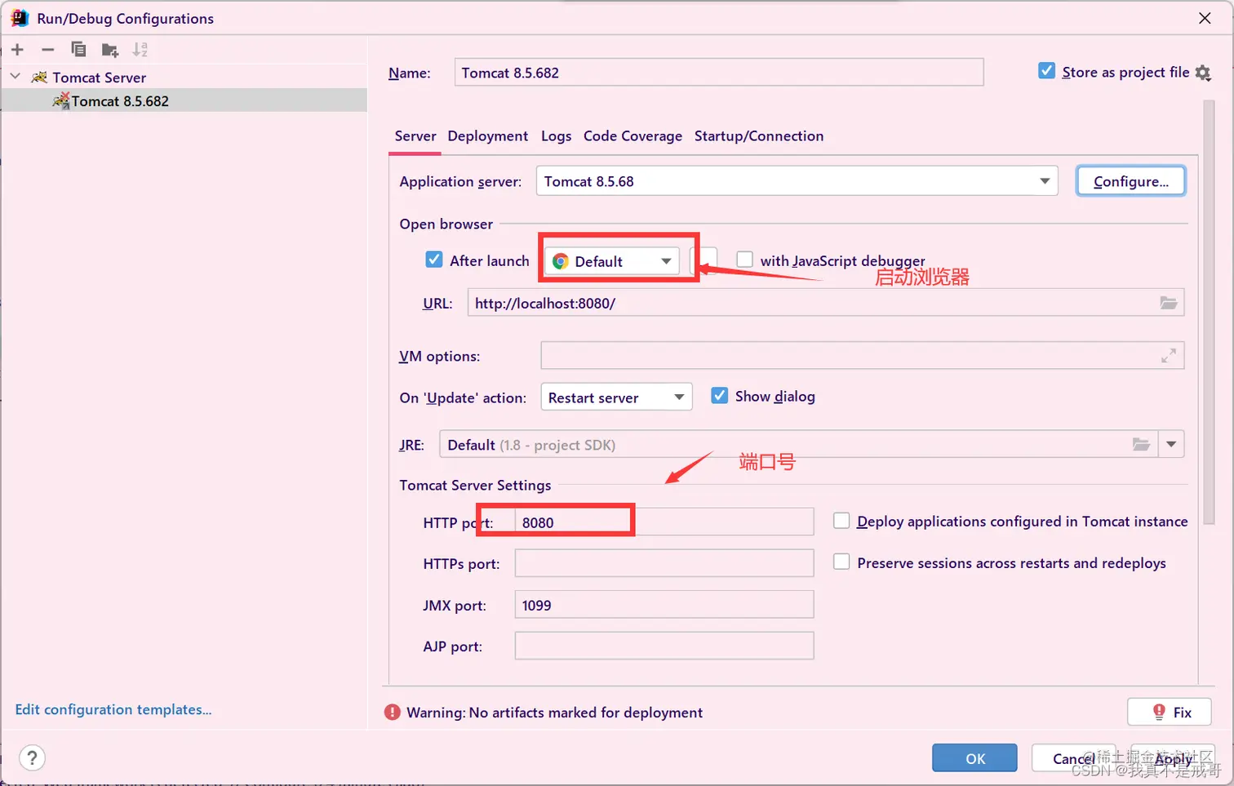Viewport: 1234px width, 786px height.
Task: Open the Application server dropdown
Action: pos(797,181)
